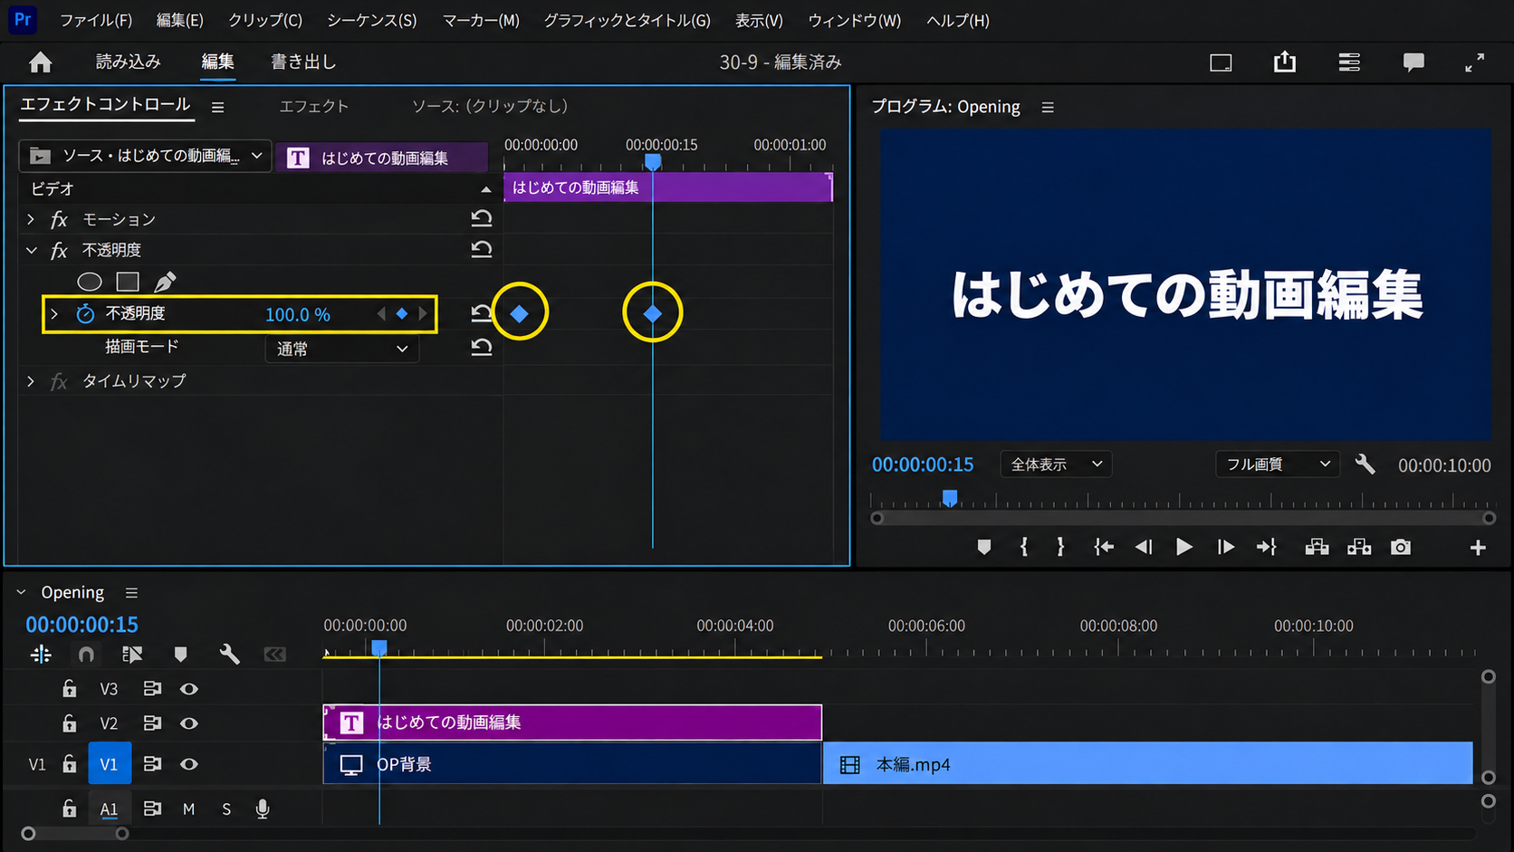1514x852 pixels.
Task: Open the workspaces layout icon
Action: 1349,62
